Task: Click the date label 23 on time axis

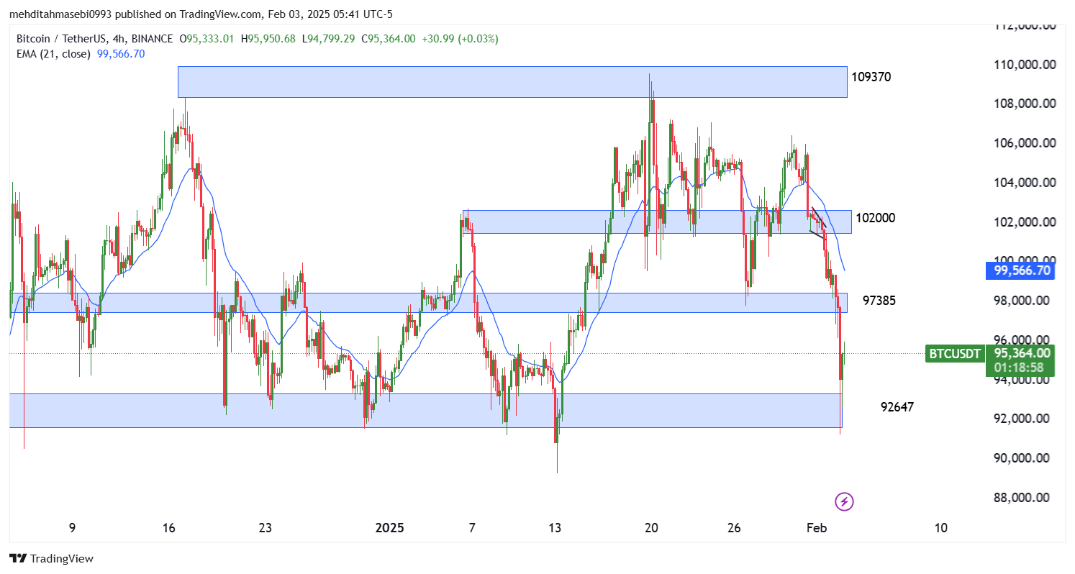Action: [266, 528]
